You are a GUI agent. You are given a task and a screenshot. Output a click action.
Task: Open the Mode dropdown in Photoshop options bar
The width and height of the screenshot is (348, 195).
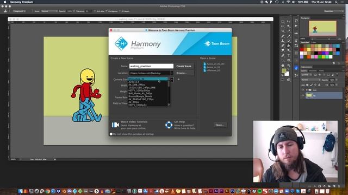[49, 11]
